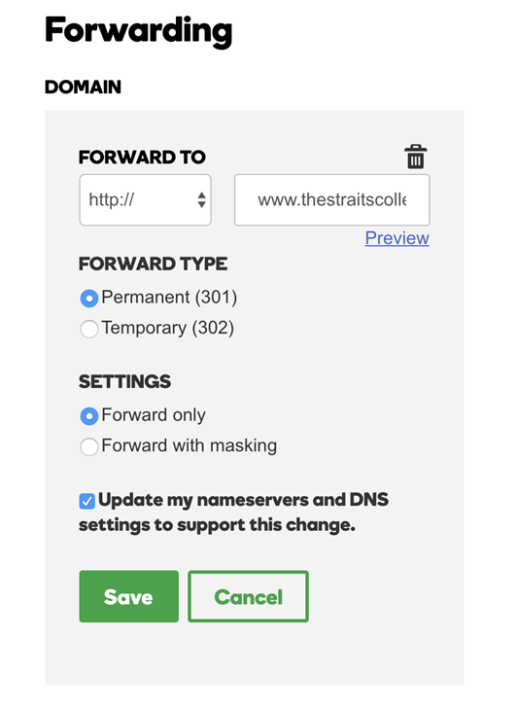Open the Preview link

[397, 238]
